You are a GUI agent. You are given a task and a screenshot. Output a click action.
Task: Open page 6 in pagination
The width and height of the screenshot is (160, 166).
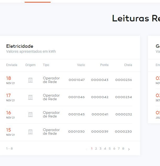(x=114, y=149)
